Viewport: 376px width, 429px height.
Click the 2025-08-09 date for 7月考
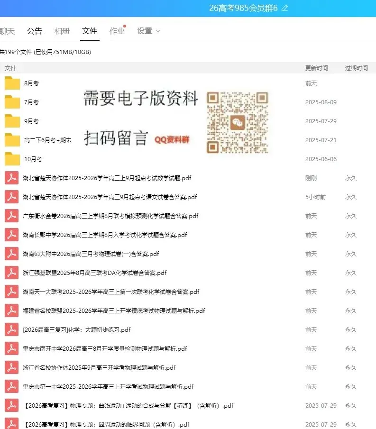click(x=321, y=102)
